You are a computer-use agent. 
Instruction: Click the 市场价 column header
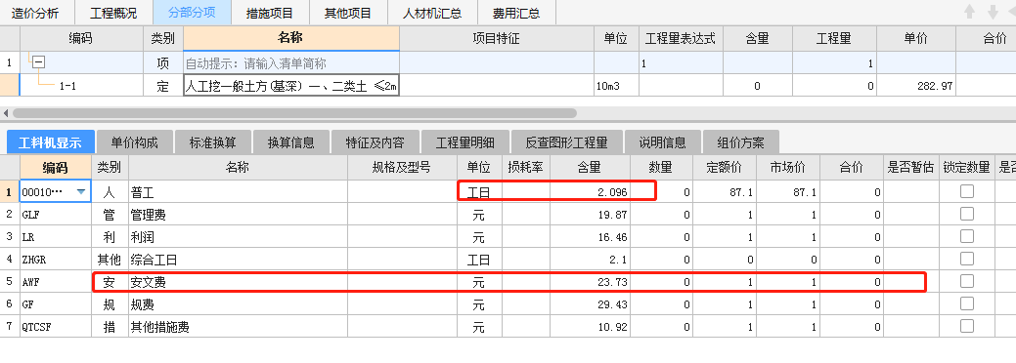tap(788, 168)
